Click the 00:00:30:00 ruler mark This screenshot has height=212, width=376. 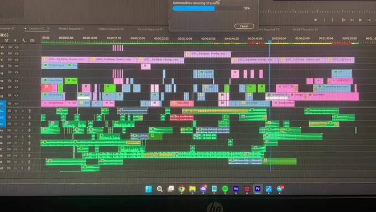tap(185, 38)
